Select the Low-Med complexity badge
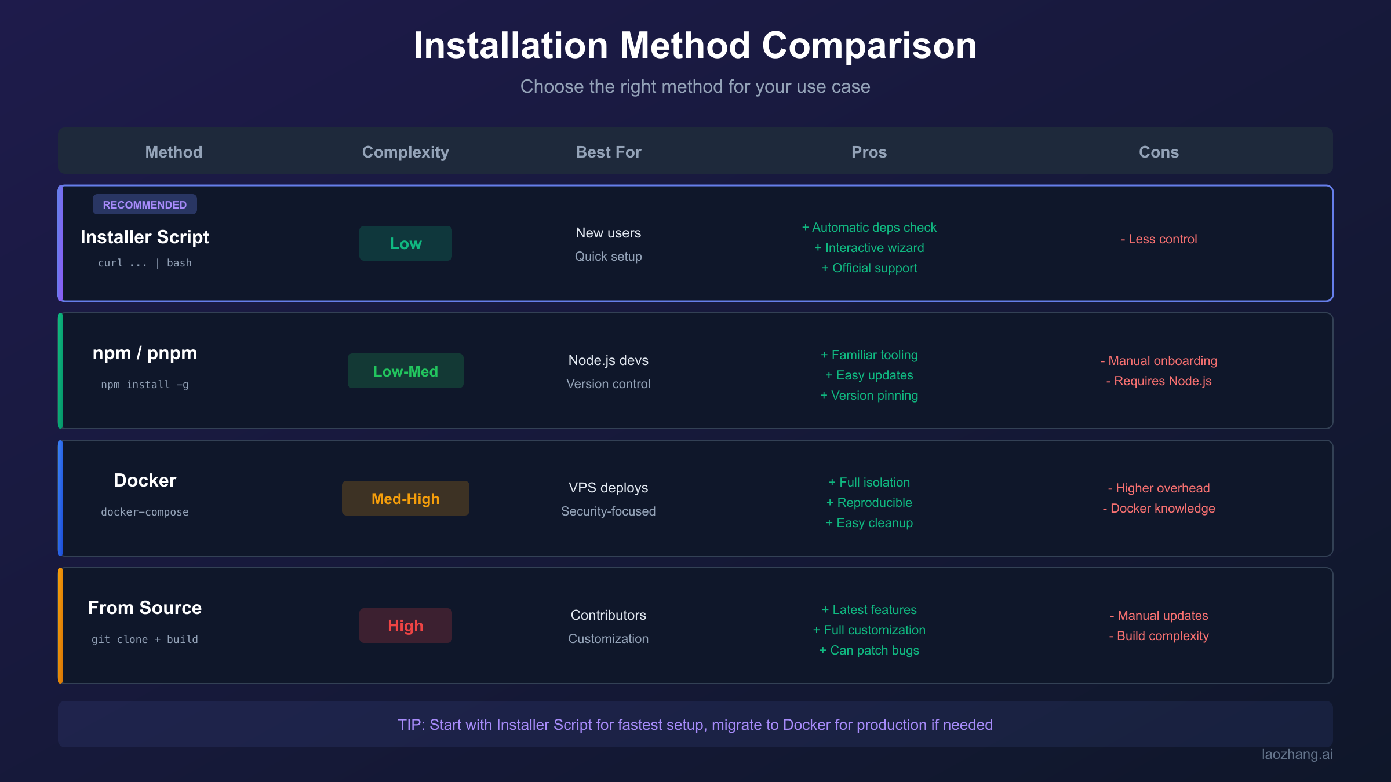The height and width of the screenshot is (782, 1391). pos(405,371)
